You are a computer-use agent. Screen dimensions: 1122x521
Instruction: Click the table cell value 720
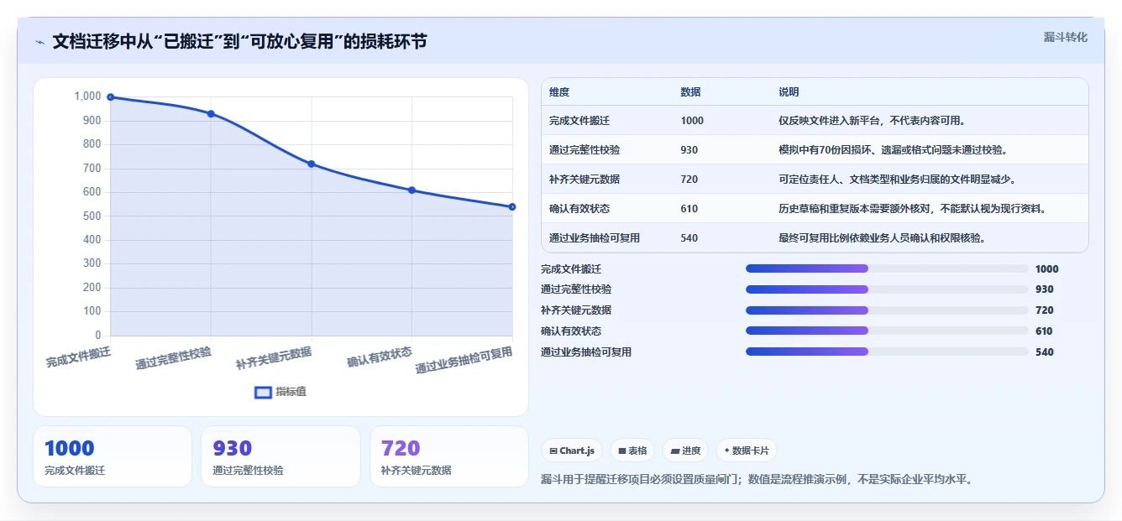tap(689, 180)
